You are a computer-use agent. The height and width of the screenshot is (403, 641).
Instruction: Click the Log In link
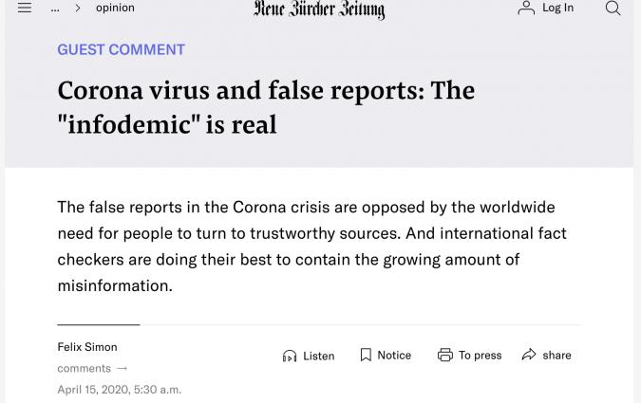(557, 8)
